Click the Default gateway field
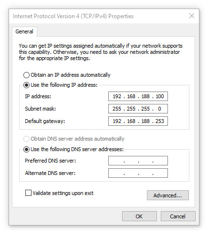This screenshot has height=235, width=208. [138, 121]
